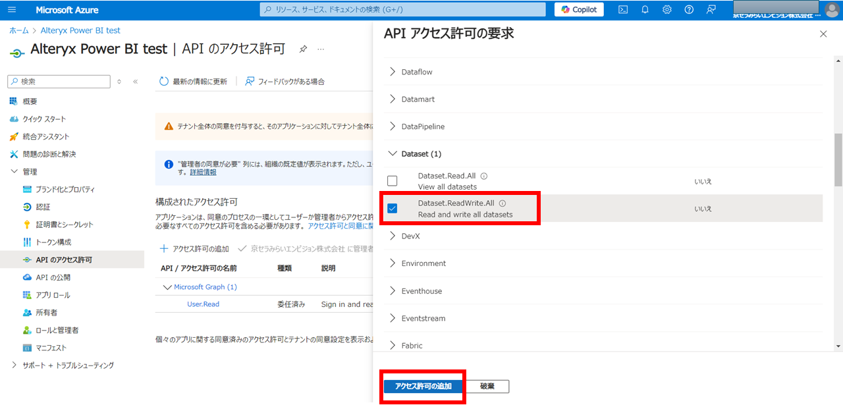Click the warning icon in the tenant consent banner
The height and width of the screenshot is (407, 843).
coord(169,126)
